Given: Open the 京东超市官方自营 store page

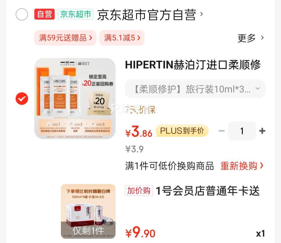Looking at the screenshot, I should tap(150, 14).
